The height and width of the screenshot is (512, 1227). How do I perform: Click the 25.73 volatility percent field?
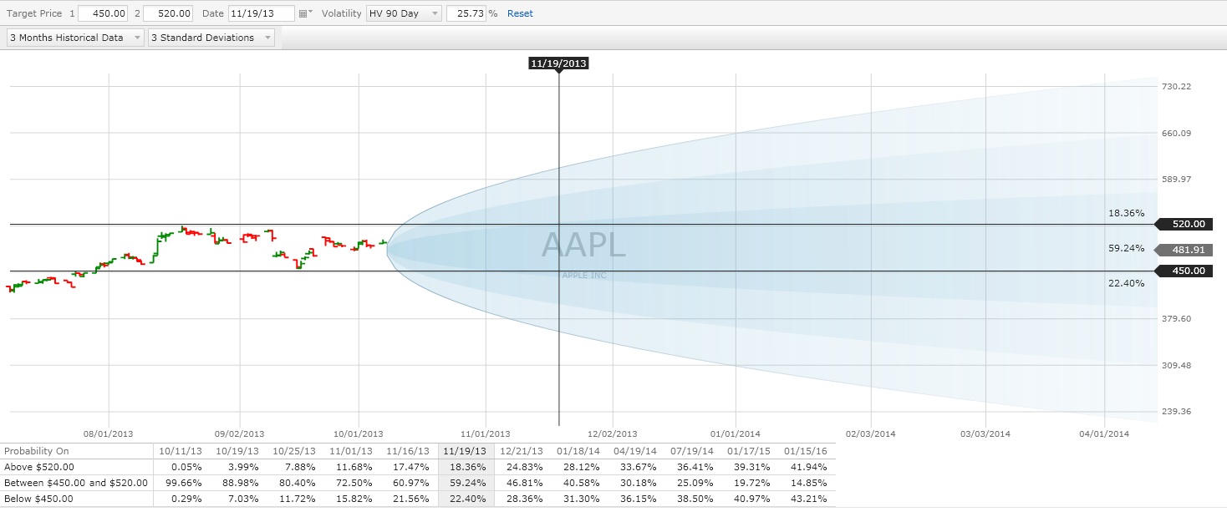466,13
